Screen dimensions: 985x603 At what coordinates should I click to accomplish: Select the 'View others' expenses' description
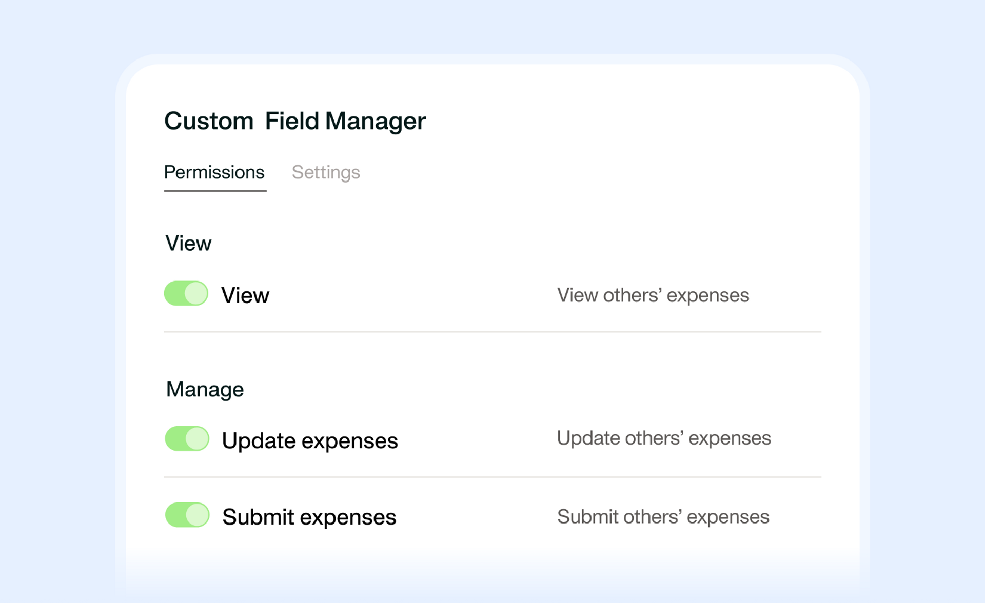tap(653, 295)
